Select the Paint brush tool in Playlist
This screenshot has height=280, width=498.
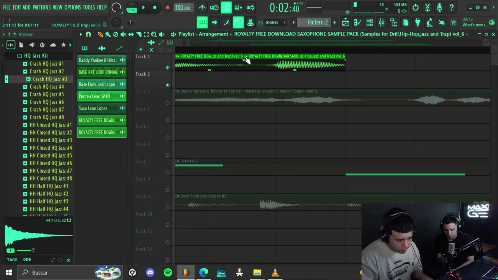(108, 34)
